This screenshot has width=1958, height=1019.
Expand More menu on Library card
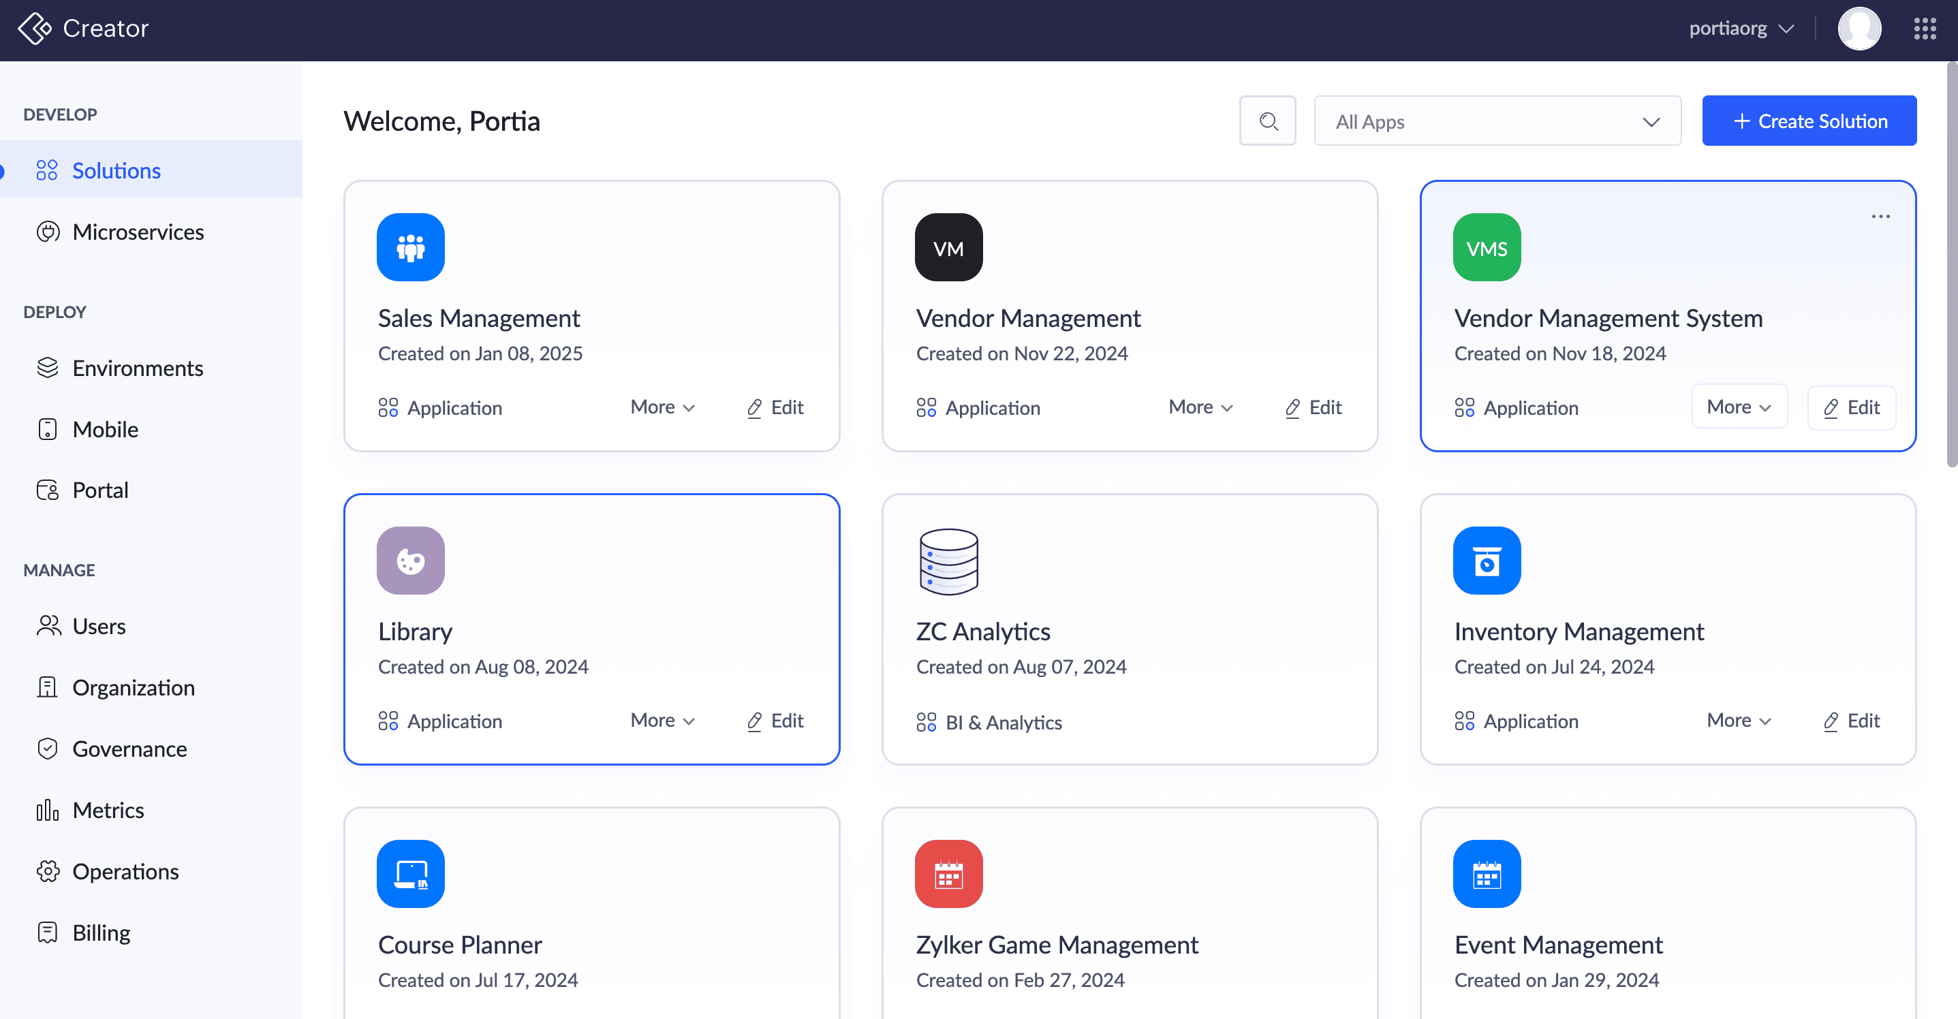point(662,721)
